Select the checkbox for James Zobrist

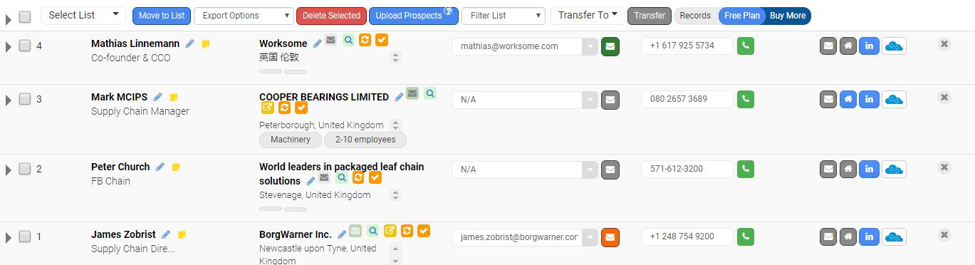(24, 237)
